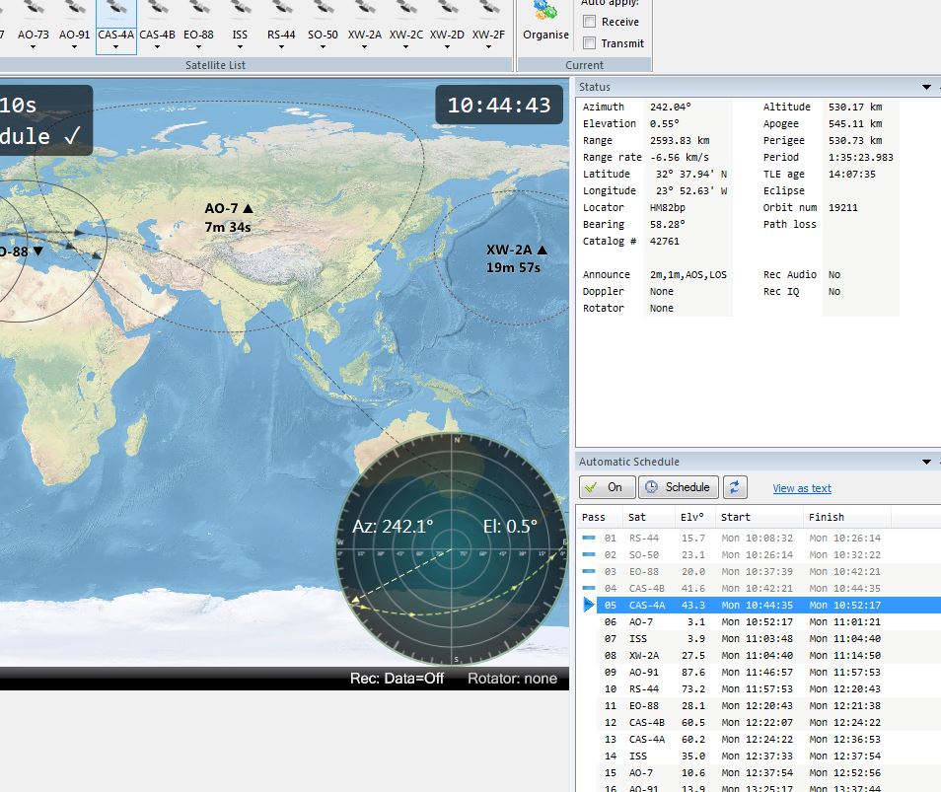Refresh the automatic schedule

coord(735,487)
